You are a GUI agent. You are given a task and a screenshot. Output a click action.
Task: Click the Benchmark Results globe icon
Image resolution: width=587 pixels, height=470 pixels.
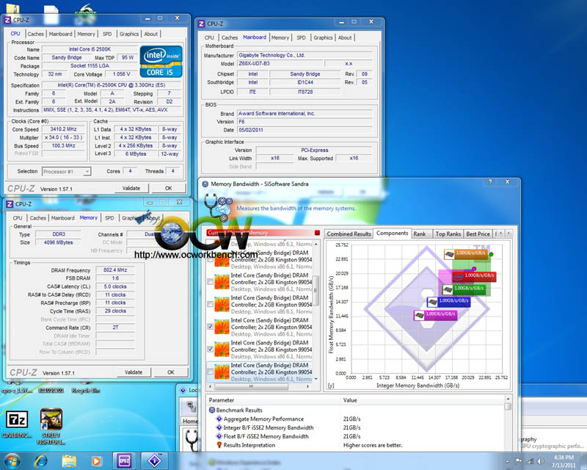(x=212, y=410)
